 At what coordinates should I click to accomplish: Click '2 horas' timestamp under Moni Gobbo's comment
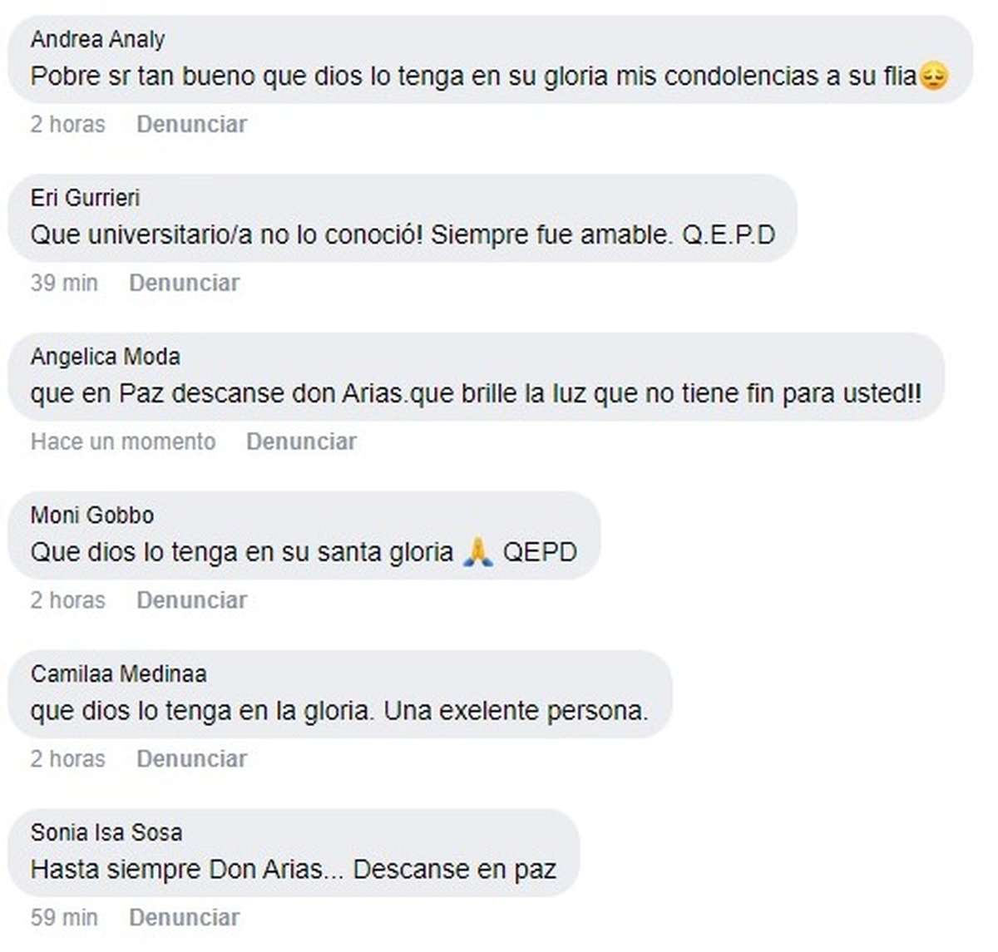(68, 600)
